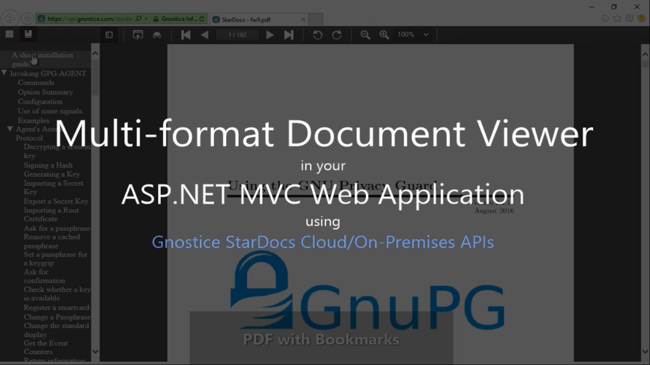This screenshot has width=650, height=365.
Task: Open the Importing a Root Certificate bookmark
Action: click(51, 214)
